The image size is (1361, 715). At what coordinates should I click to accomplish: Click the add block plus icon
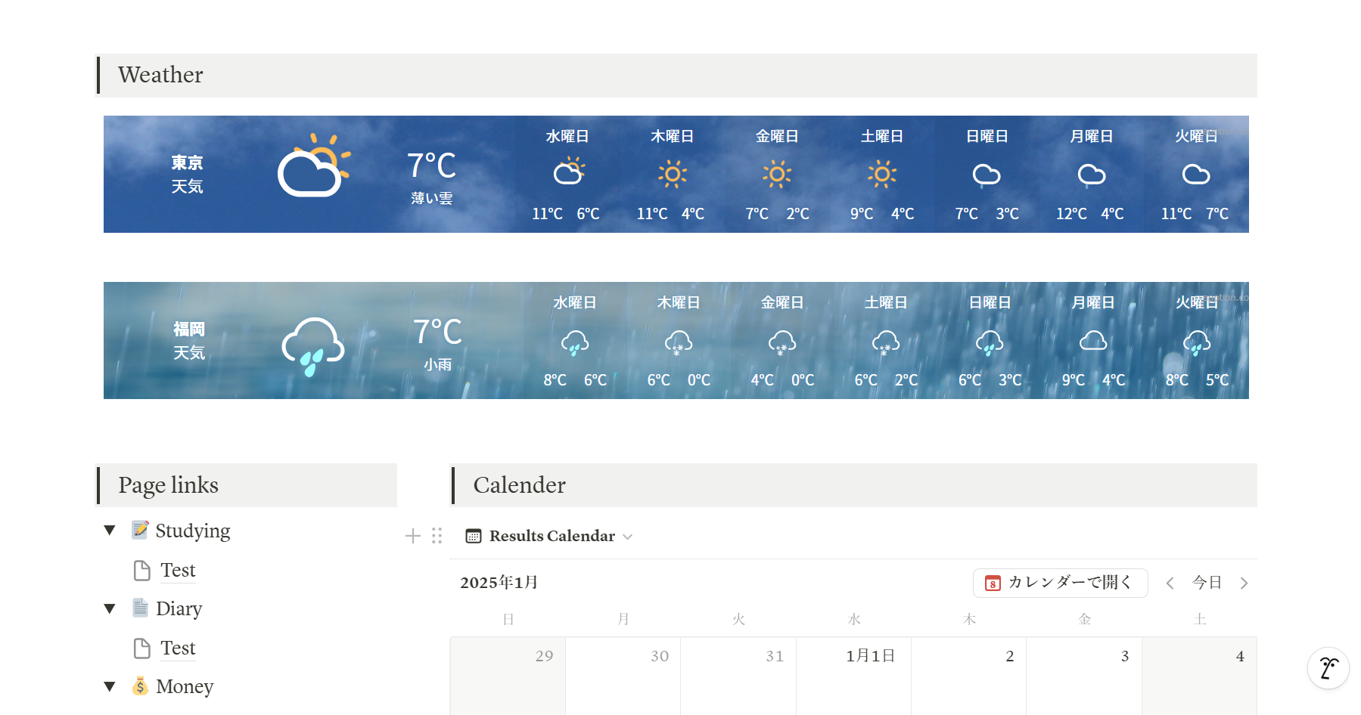coord(413,536)
